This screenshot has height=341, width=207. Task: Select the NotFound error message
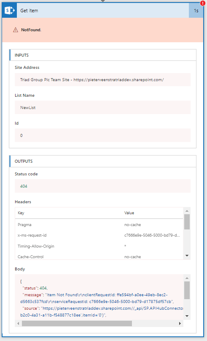(31, 30)
